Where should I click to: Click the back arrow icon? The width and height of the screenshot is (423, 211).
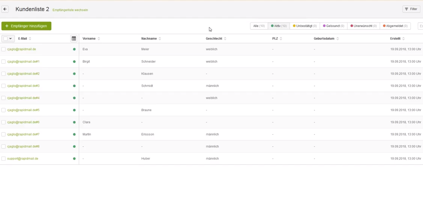[5, 9]
